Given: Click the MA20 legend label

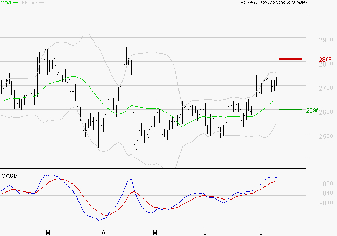Looking at the screenshot, I should [6, 3].
